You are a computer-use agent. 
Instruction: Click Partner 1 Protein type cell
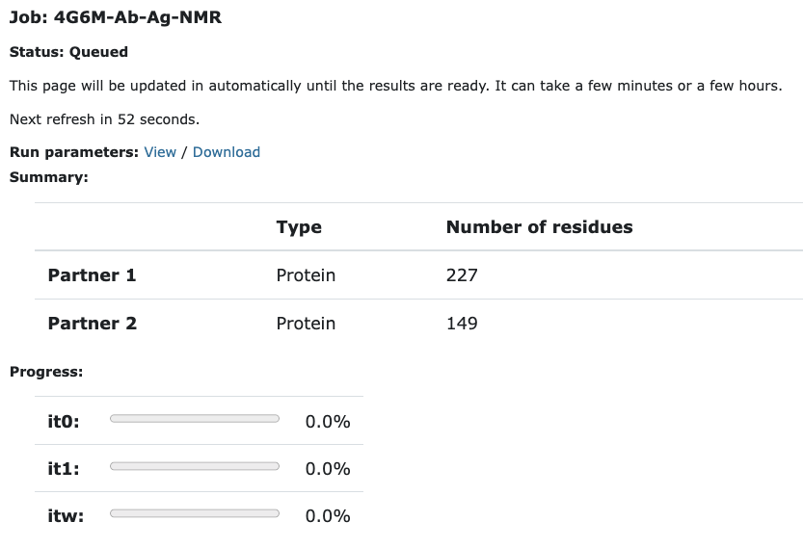click(x=306, y=275)
